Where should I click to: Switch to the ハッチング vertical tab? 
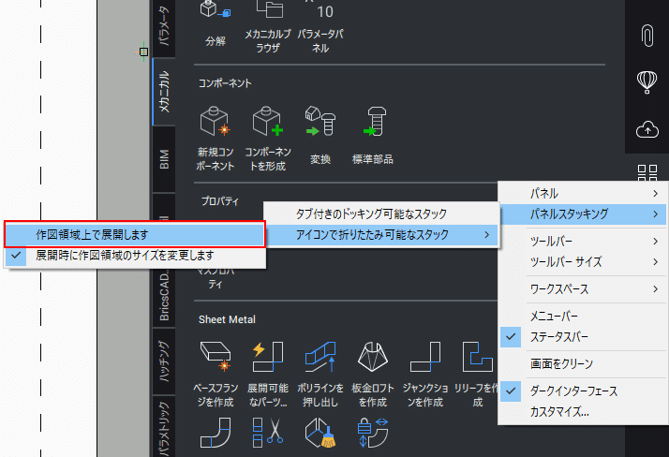[x=164, y=361]
